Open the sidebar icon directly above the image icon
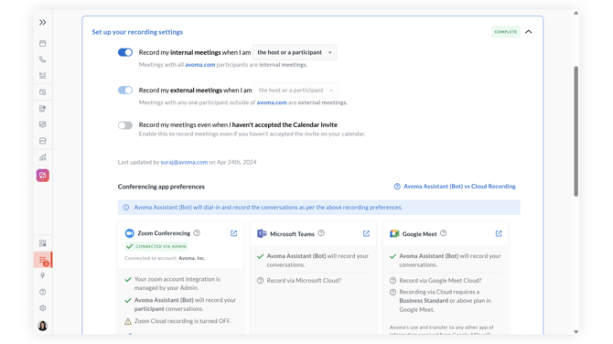The width and height of the screenshot is (613, 344). click(x=43, y=124)
